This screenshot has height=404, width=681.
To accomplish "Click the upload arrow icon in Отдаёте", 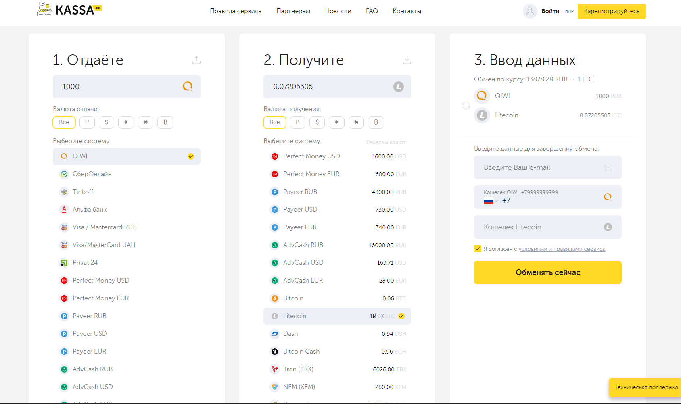I will coord(196,60).
